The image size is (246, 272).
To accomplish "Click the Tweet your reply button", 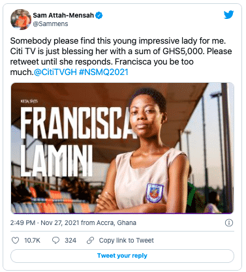I will (122, 256).
